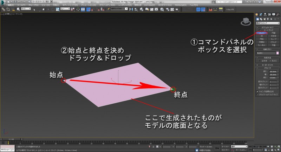
Task: Click the ボックス object type button
Action: pos(262,33)
